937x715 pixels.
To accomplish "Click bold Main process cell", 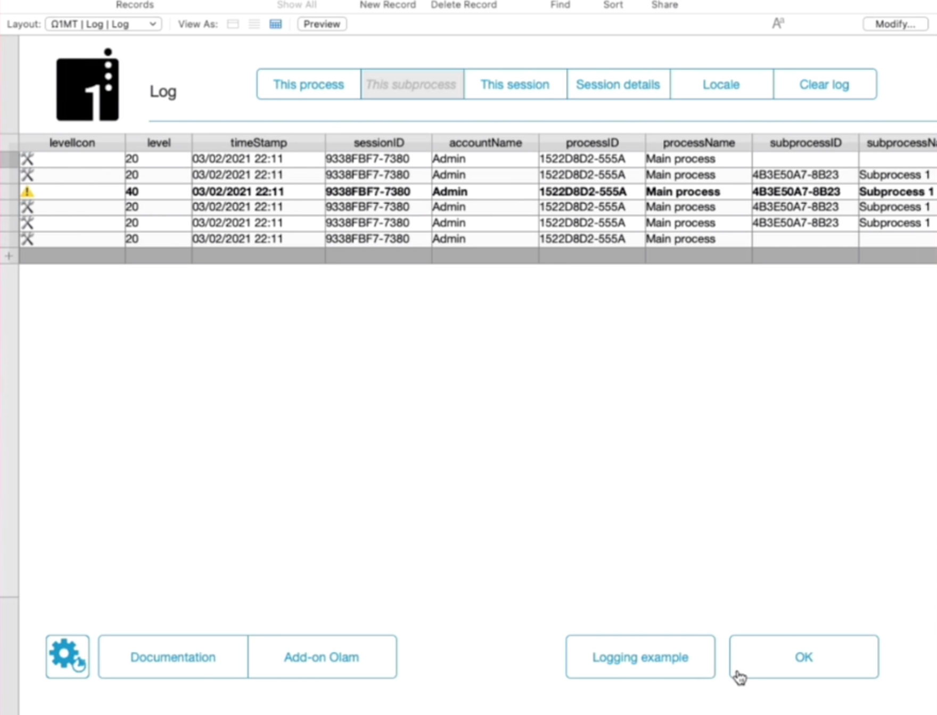I will pyautogui.click(x=698, y=192).
